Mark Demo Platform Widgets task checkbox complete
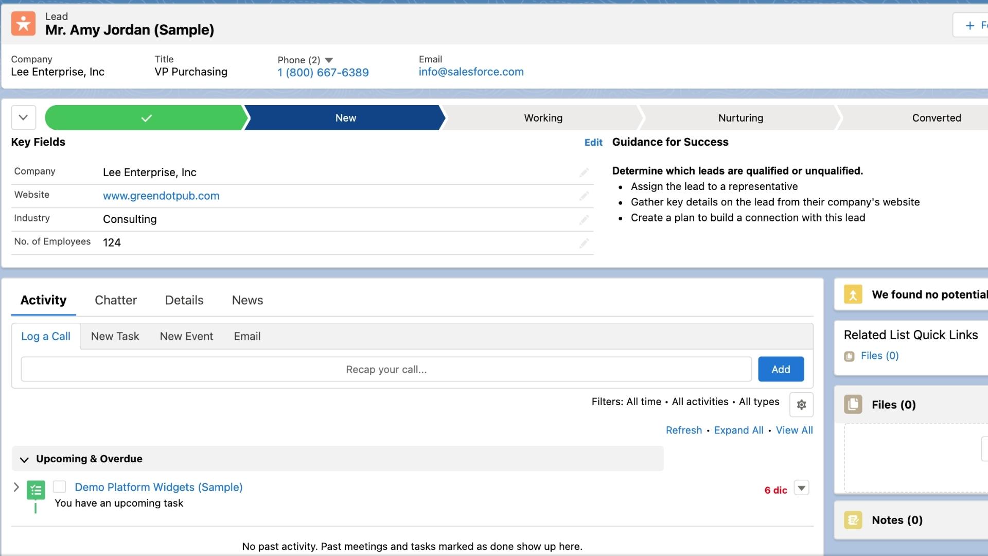This screenshot has width=988, height=556. pos(60,487)
